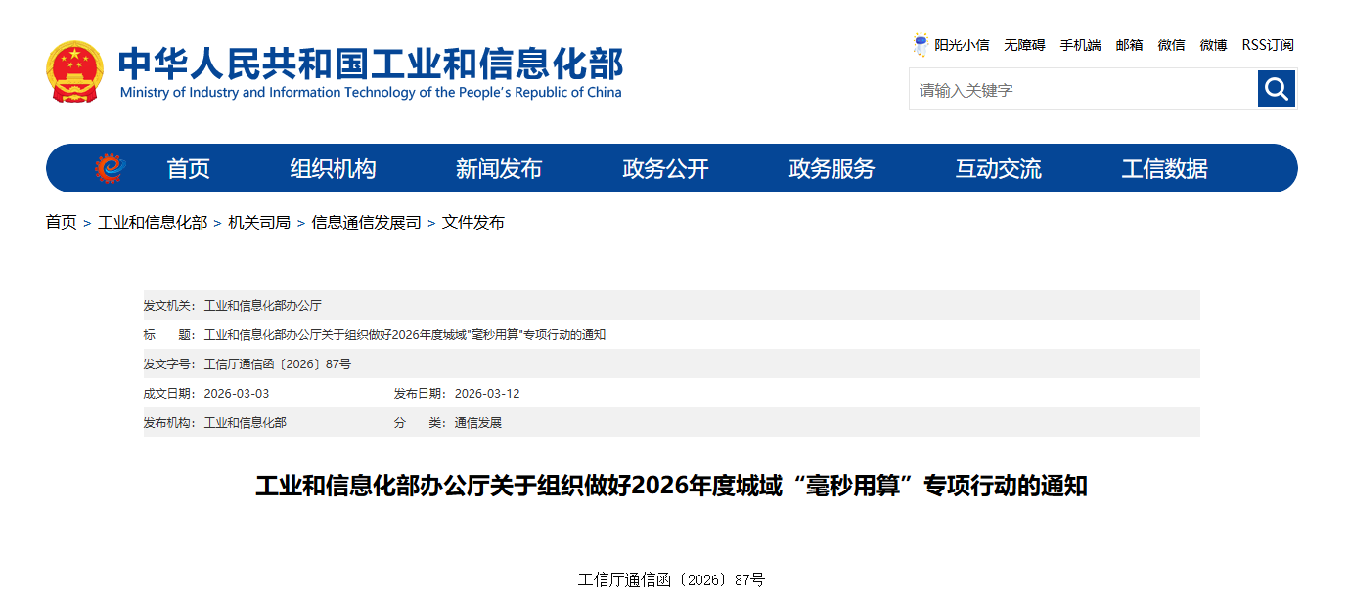Open the 邮箱 mailbox link
The width and height of the screenshot is (1348, 597).
click(1129, 45)
